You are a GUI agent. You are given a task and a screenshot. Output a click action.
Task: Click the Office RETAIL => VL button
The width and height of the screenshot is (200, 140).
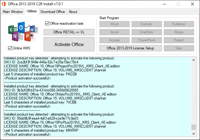(x=69, y=32)
